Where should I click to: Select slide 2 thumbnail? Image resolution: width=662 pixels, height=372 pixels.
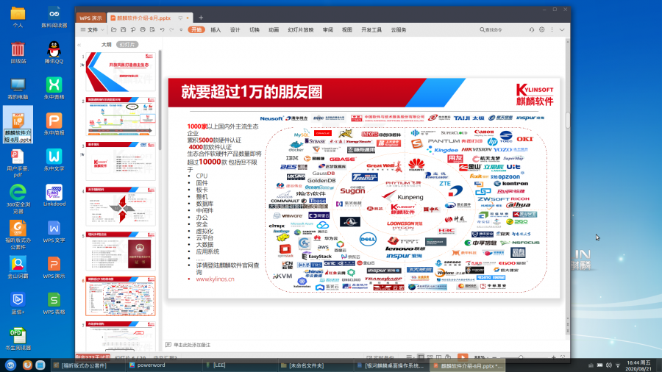click(121, 116)
